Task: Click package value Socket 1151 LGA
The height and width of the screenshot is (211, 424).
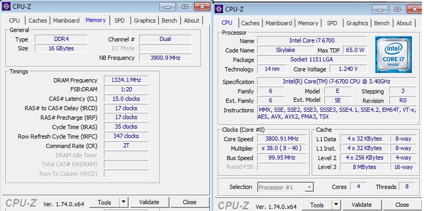Action: (312, 59)
